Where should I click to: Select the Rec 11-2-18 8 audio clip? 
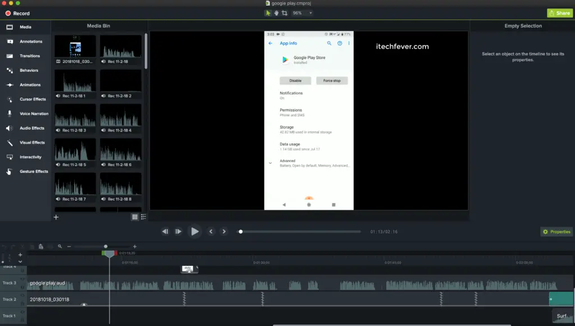[x=121, y=187]
